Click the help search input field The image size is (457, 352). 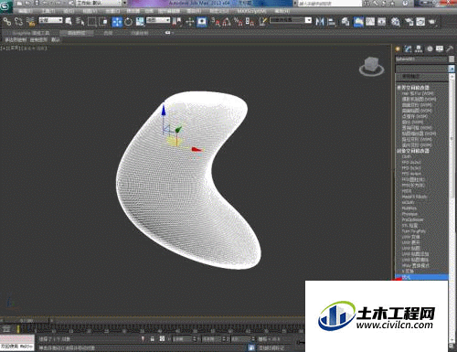tap(329, 4)
